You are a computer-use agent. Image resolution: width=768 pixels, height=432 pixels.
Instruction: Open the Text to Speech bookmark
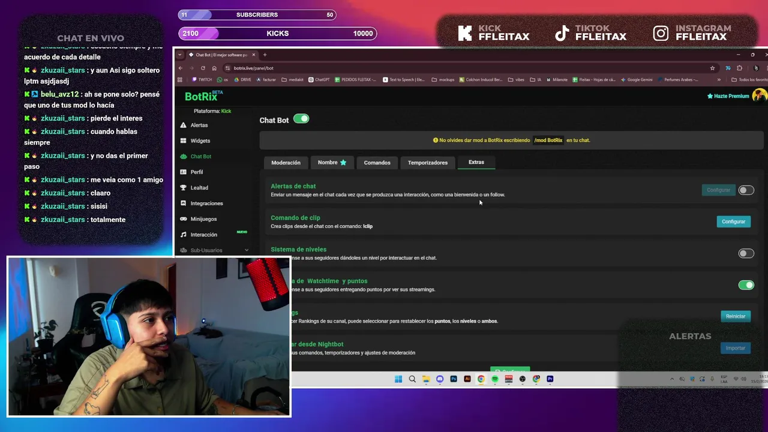[403, 79]
